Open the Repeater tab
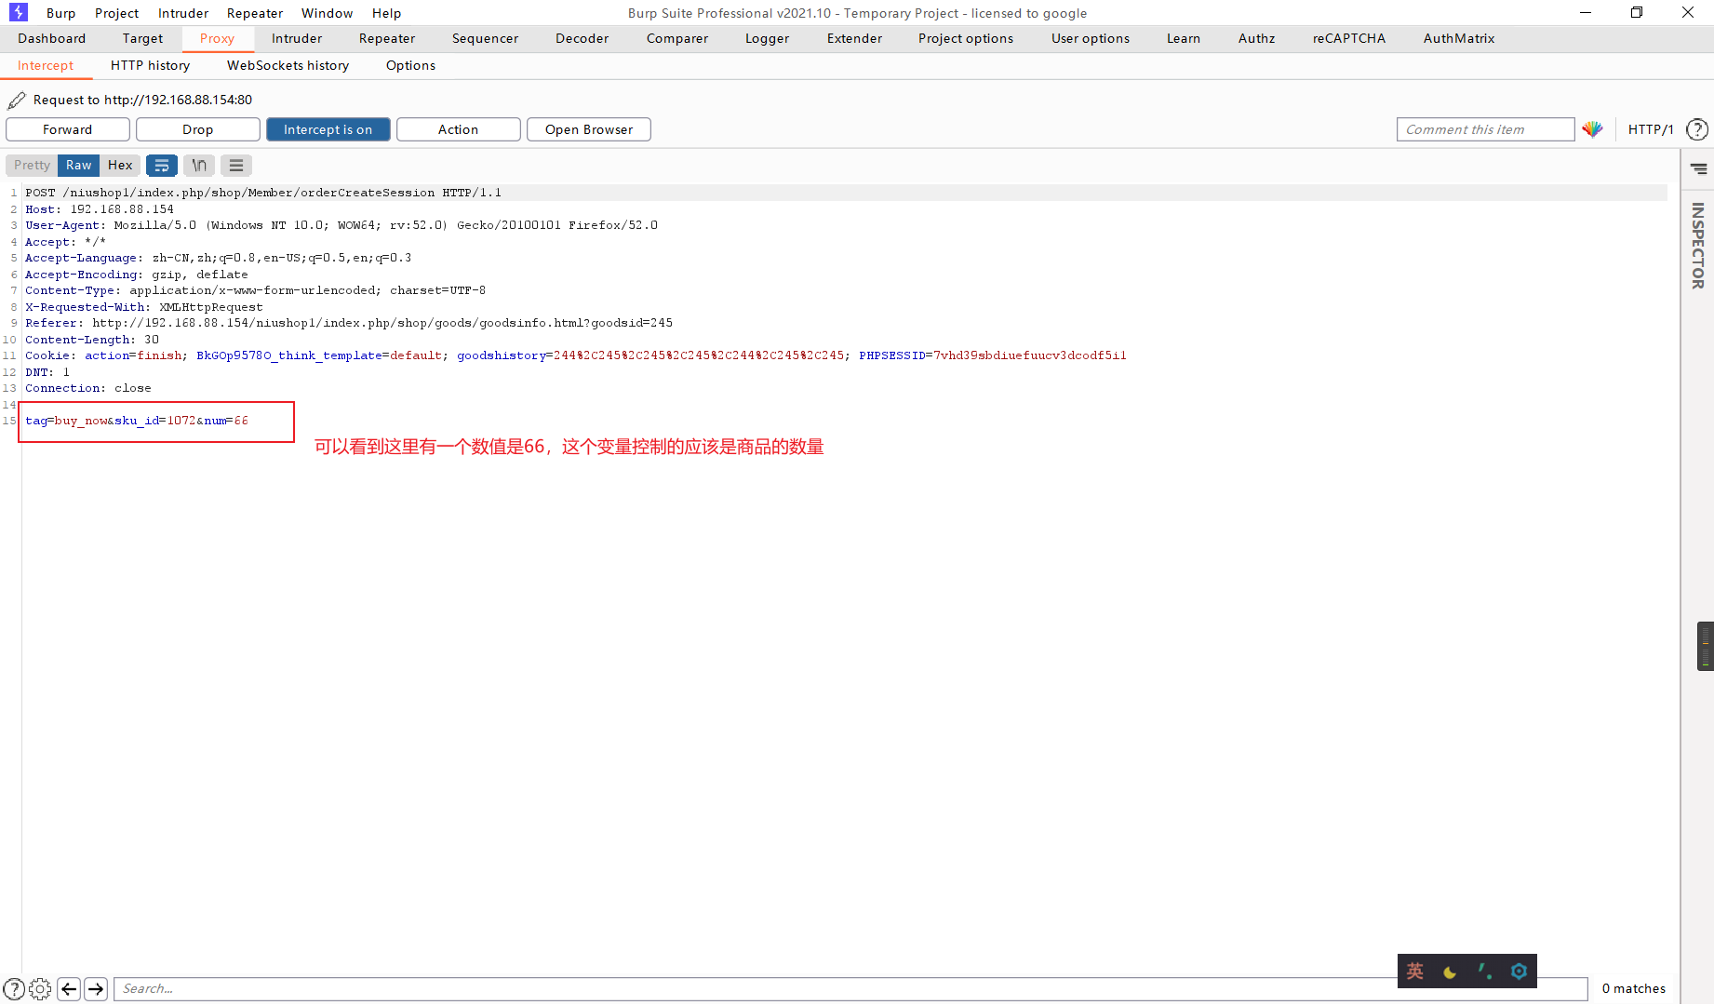 pos(386,38)
